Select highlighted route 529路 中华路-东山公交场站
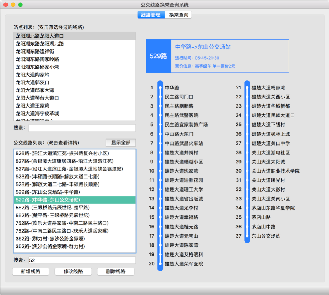This screenshot has width=329, height=295. coord(75,200)
